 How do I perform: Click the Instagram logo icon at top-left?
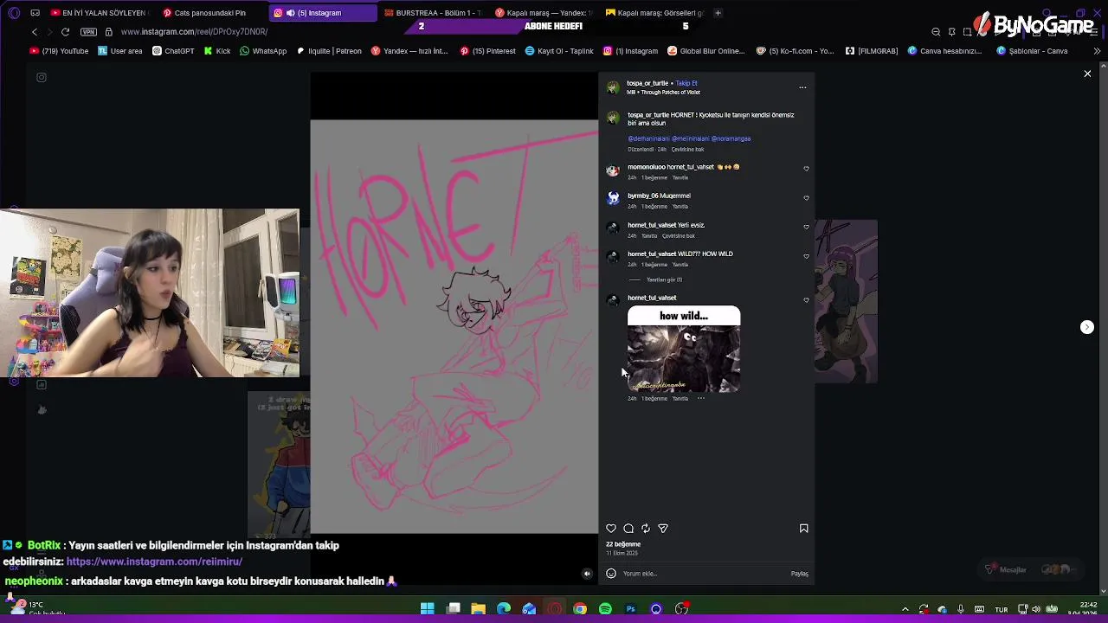[42, 77]
